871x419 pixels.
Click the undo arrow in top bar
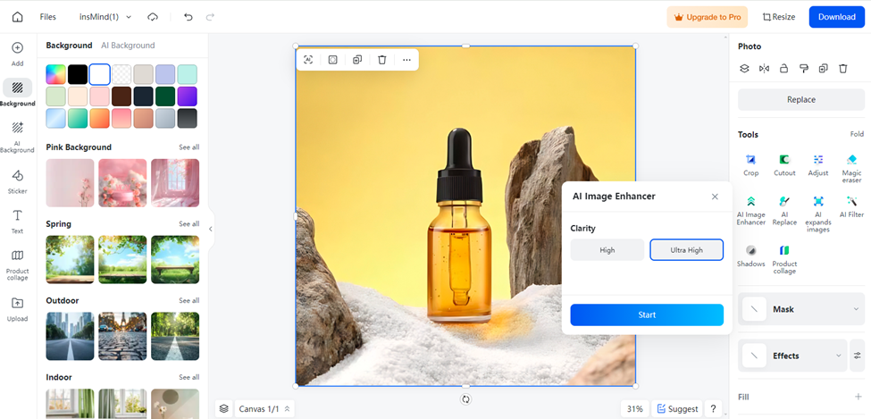pyautogui.click(x=188, y=17)
